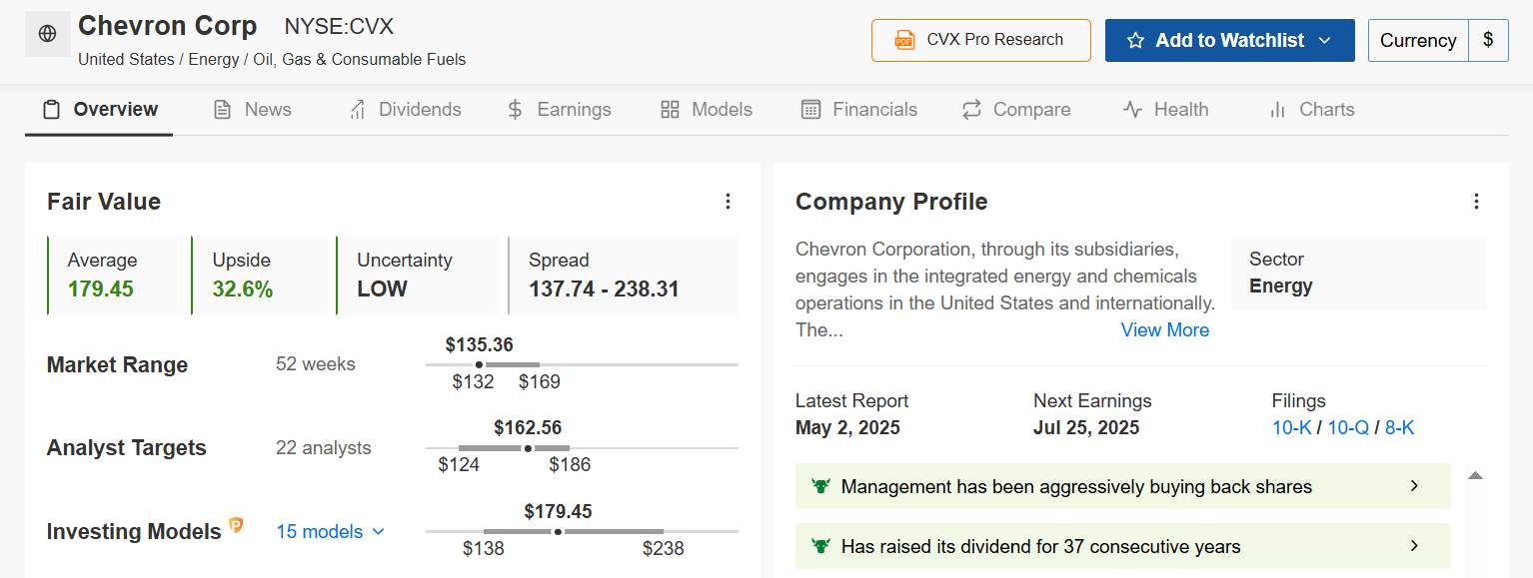Screen dimensions: 1533x578
Task: Click the Pro badge beside Investing Models
Action: (236, 525)
